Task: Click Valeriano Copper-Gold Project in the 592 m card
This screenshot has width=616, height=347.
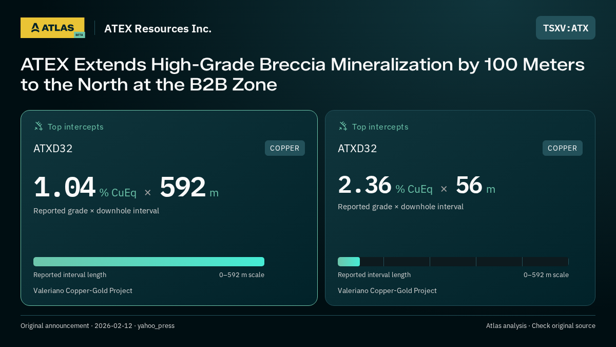Action: coord(83,290)
